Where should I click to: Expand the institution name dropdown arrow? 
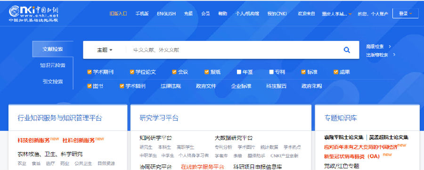pos(350,14)
